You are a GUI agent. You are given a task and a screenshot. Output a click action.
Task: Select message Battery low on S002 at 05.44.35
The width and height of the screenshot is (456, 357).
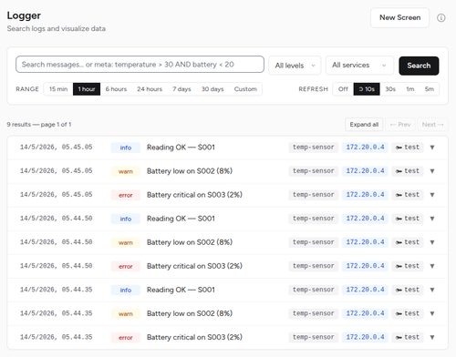click(x=190, y=313)
